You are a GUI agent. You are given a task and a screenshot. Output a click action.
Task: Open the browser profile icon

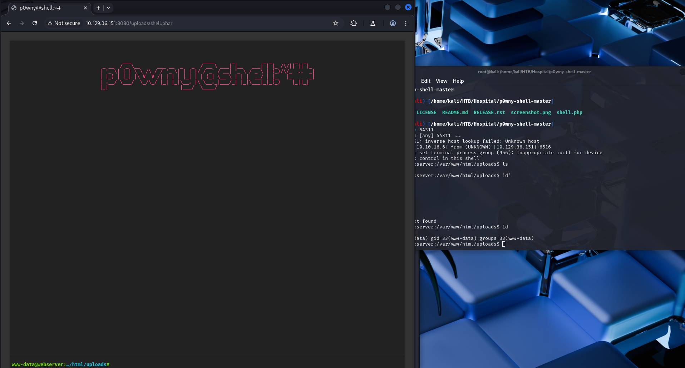(x=393, y=23)
